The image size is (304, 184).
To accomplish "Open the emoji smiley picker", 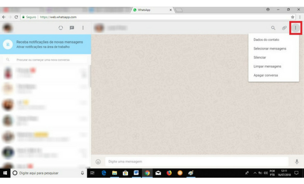I will coord(98,162).
